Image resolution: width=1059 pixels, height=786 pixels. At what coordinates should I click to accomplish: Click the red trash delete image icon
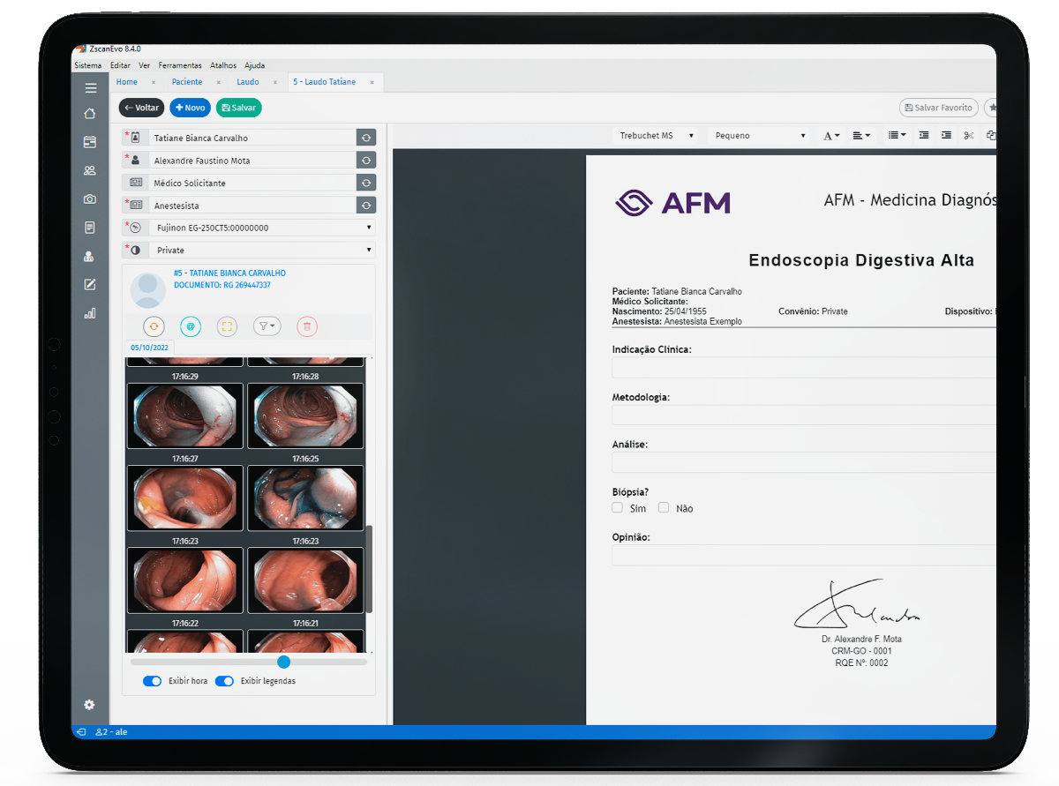(307, 326)
